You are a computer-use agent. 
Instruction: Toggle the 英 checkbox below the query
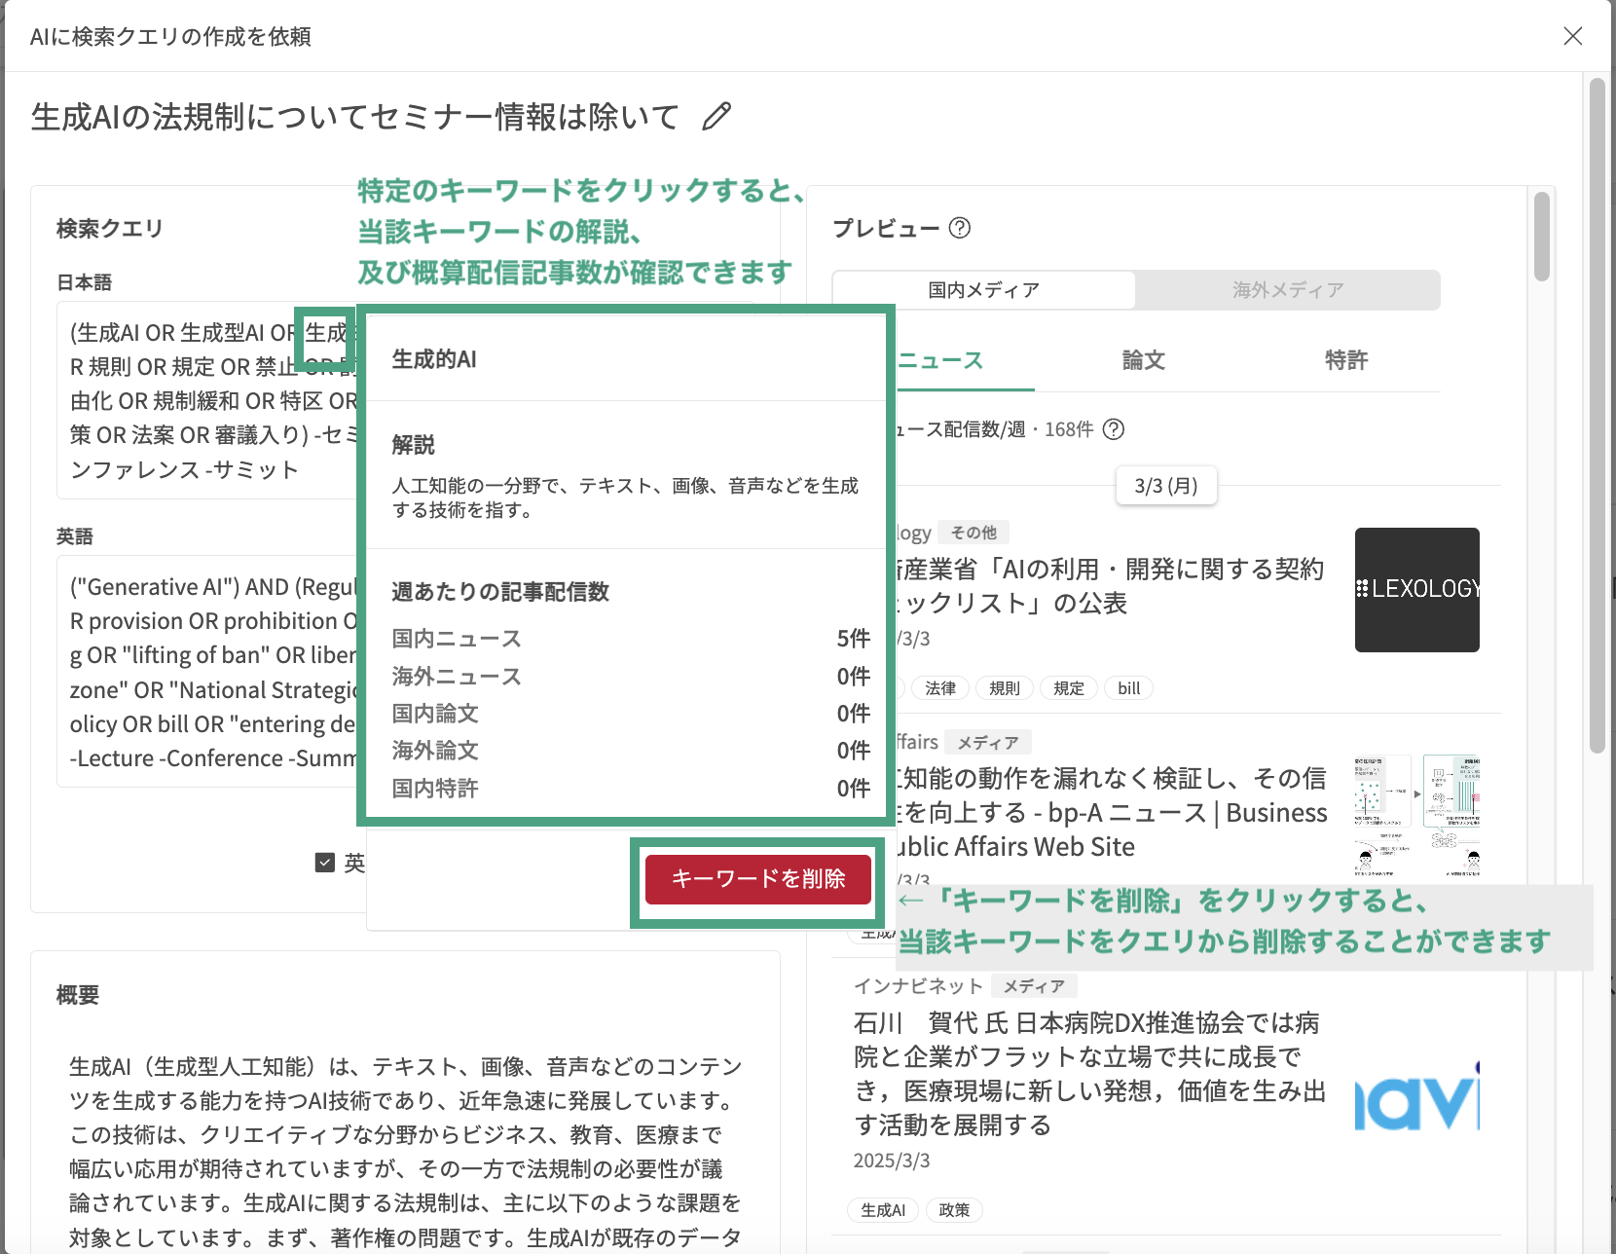click(x=325, y=863)
